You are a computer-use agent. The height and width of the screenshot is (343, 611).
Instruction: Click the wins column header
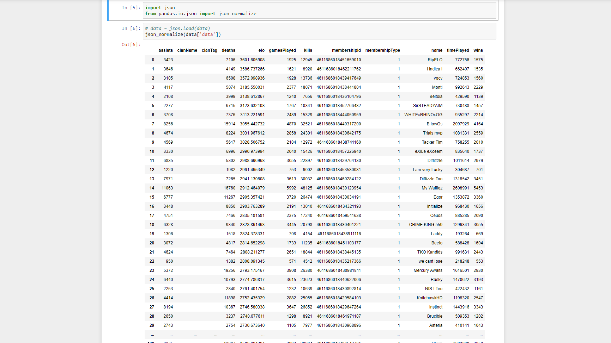pyautogui.click(x=478, y=50)
